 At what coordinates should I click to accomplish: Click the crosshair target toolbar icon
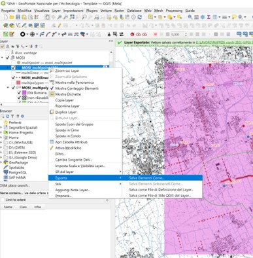(32, 34)
